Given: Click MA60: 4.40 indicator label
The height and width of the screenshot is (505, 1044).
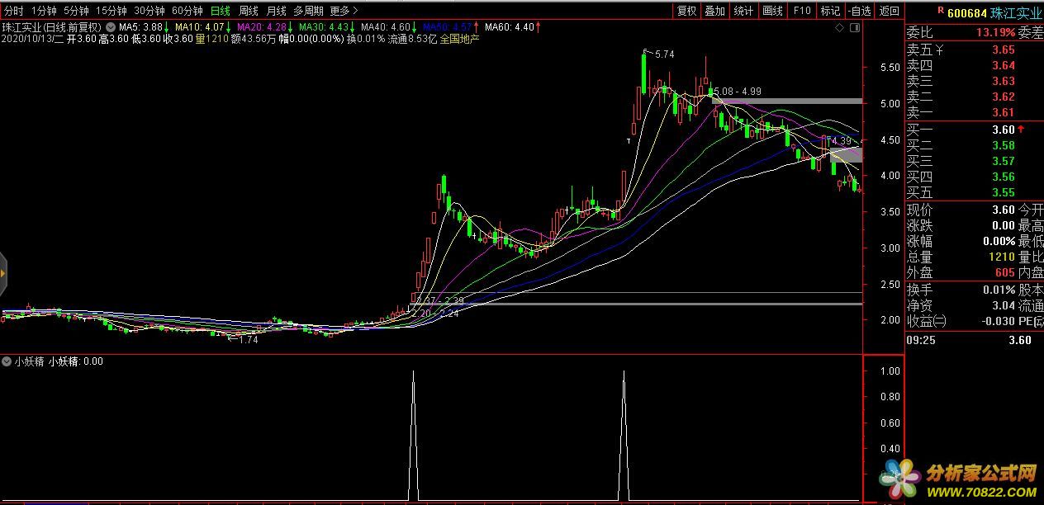Looking at the screenshot, I should (509, 27).
